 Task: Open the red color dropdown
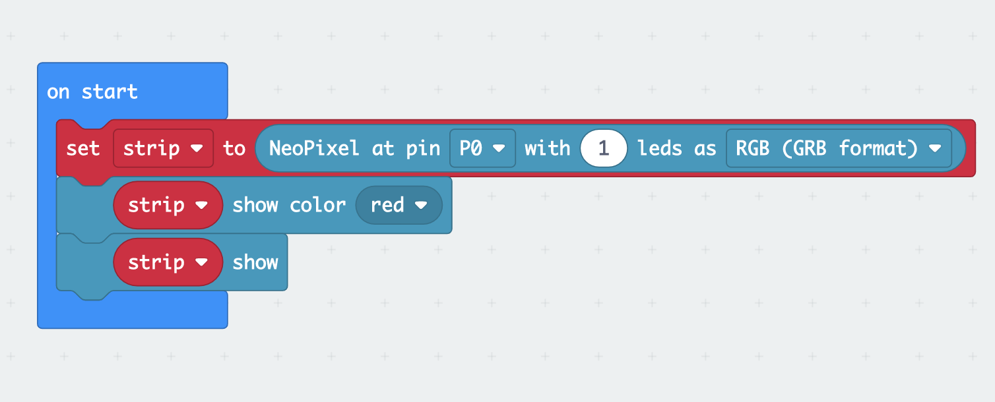[x=398, y=205]
